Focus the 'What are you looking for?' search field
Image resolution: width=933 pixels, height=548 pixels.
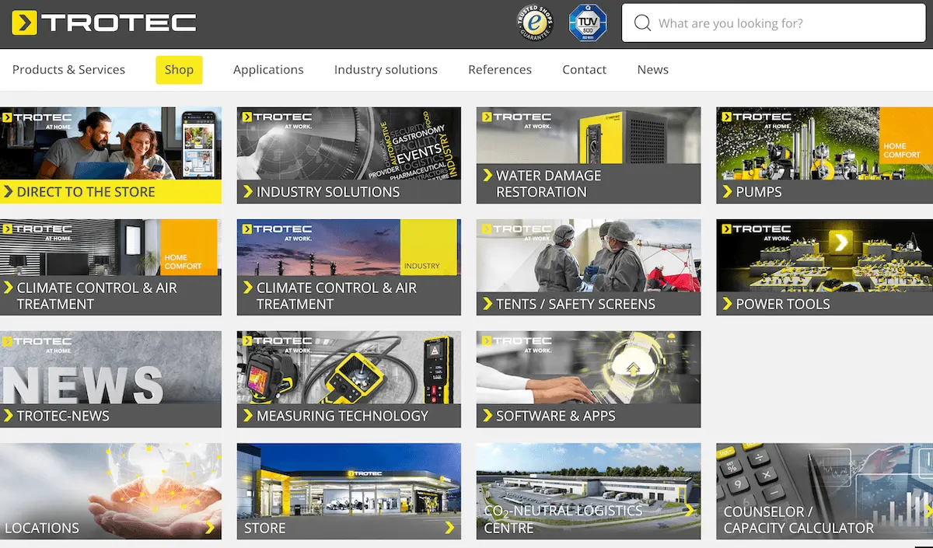[774, 23]
